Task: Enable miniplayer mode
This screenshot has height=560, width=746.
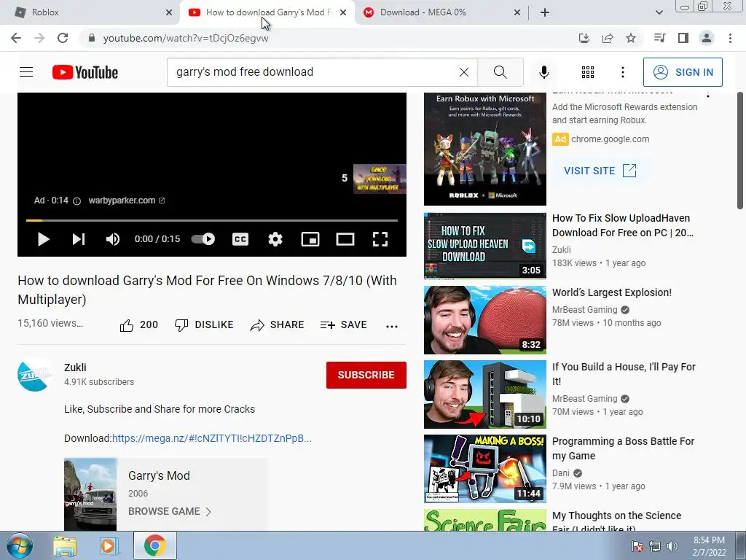Action: pos(310,239)
